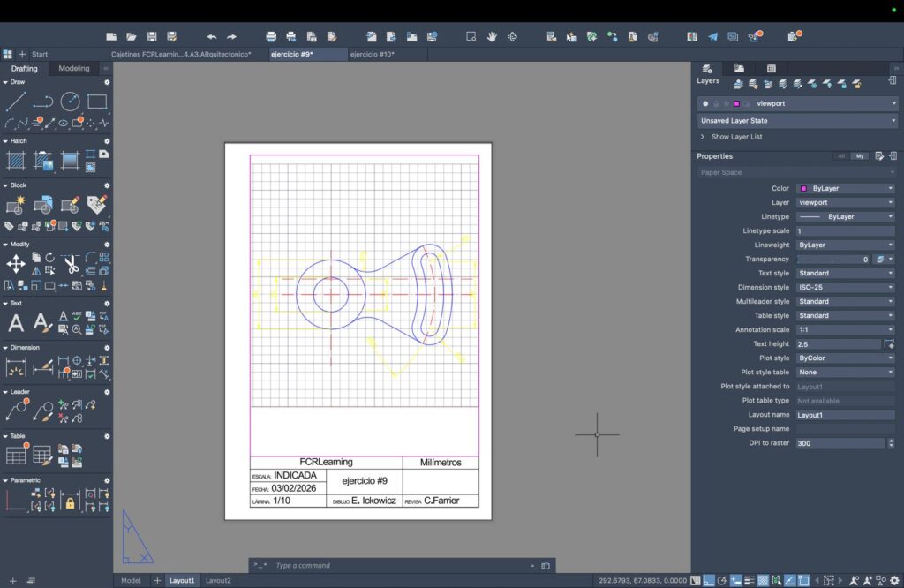Open the Layout2 tab
The image size is (904, 588).
(218, 581)
